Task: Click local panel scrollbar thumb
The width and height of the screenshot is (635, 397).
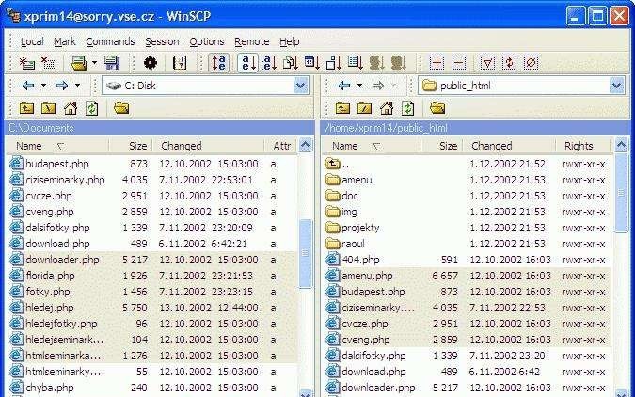Action: point(306,253)
